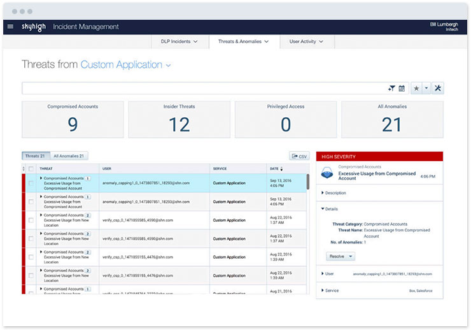The image size is (471, 330).
Task: Expand first Compromised Accounts threat row
Action: (x=41, y=178)
